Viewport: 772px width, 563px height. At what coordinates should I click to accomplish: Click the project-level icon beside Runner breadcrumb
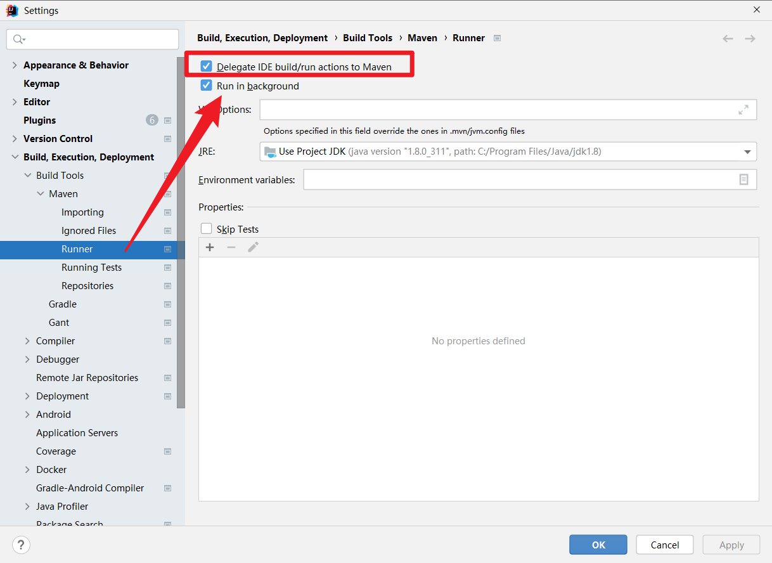click(x=498, y=38)
